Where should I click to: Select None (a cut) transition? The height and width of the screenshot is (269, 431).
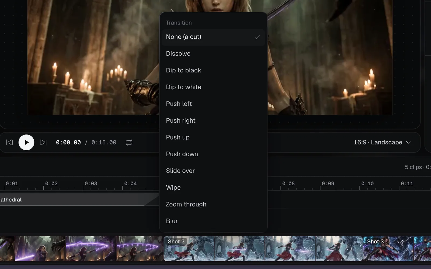pos(213,37)
